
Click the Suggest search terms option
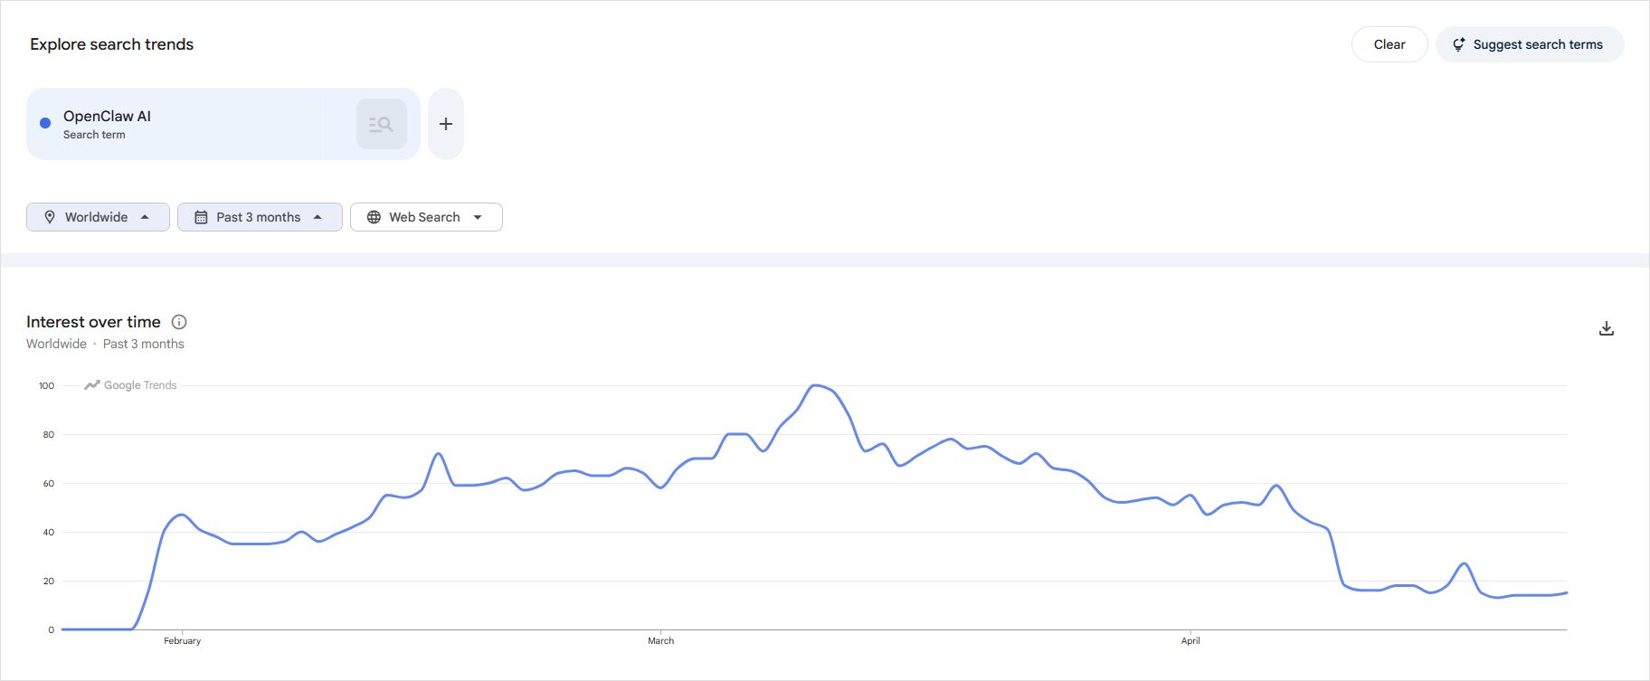tap(1530, 43)
